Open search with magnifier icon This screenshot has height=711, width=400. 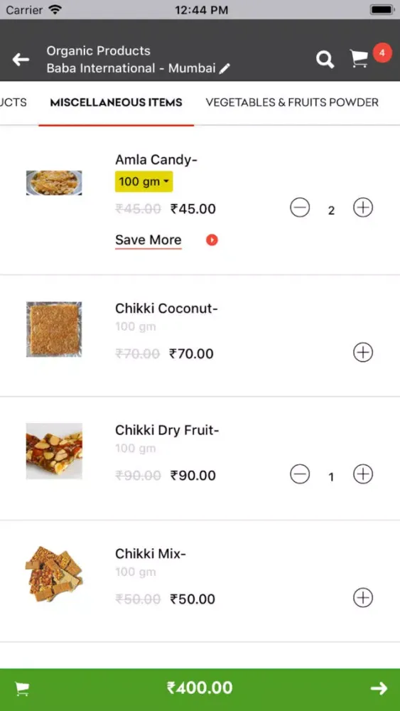click(325, 60)
